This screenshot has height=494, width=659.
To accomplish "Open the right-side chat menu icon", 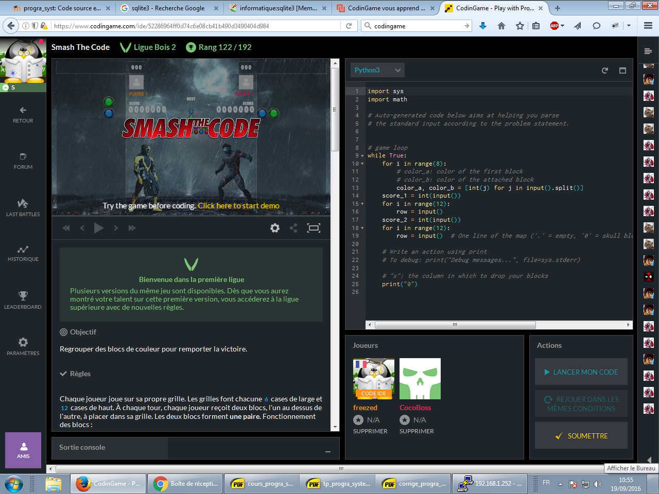I will tap(648, 51).
